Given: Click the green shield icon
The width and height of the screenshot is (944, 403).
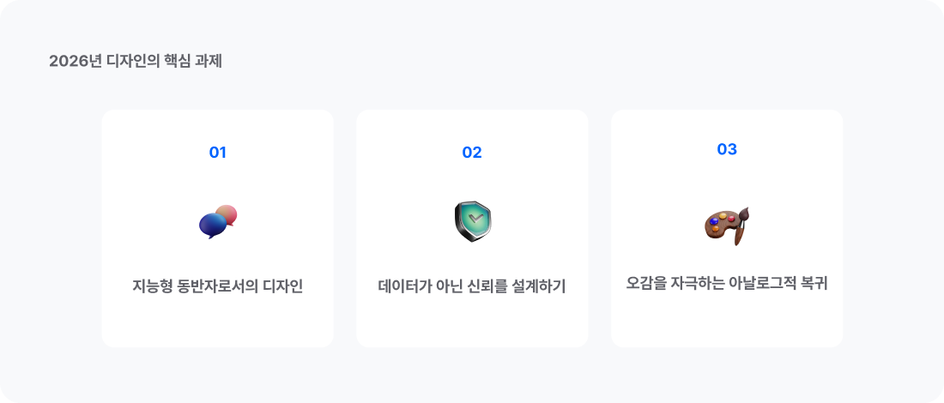Looking at the screenshot, I should 472,221.
